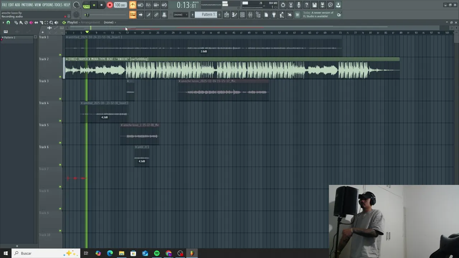Select the Slice tool in Playlist
This screenshot has width=459, height=258.
(41, 23)
